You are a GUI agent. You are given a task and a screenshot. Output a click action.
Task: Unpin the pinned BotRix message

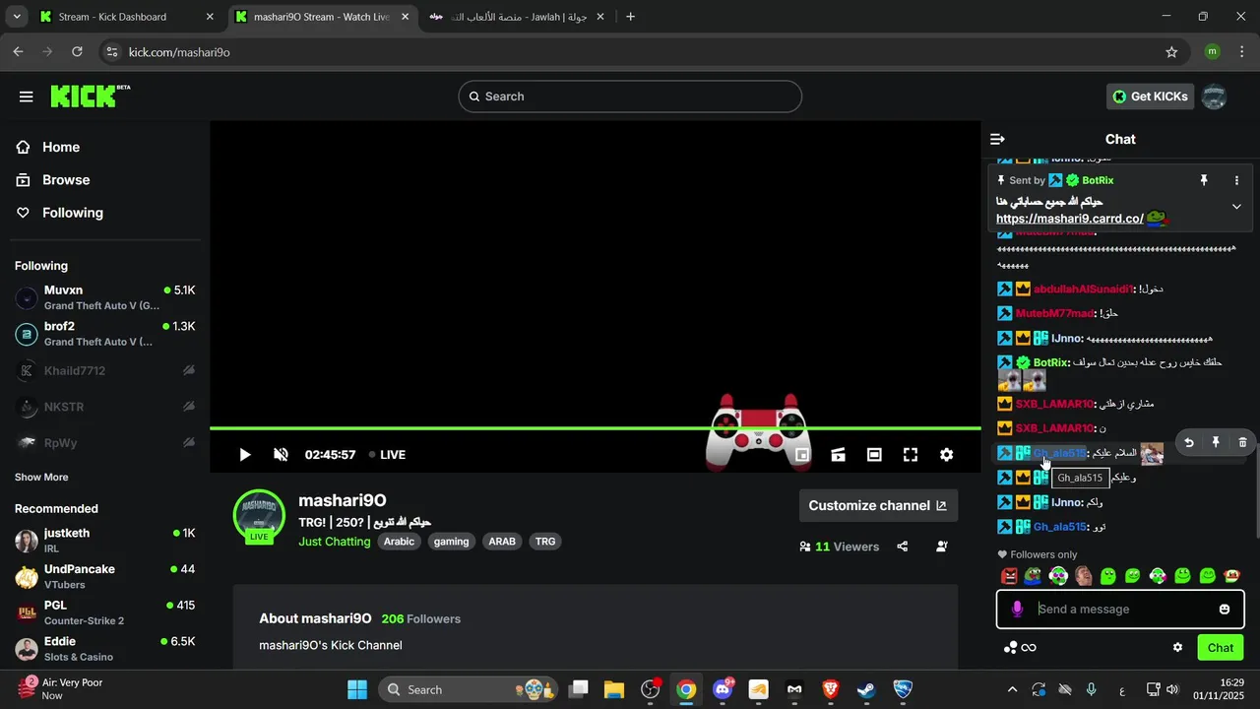(1203, 181)
